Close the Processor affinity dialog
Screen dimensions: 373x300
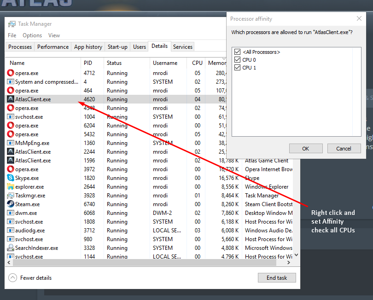pyautogui.click(x=359, y=19)
